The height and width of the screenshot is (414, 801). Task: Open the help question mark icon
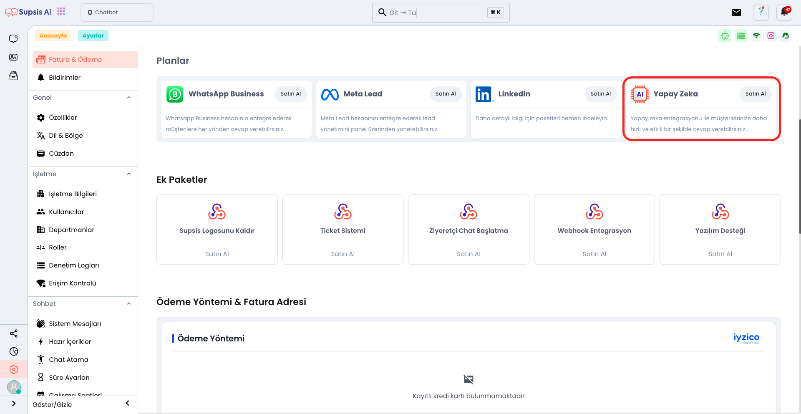pyautogui.click(x=761, y=13)
